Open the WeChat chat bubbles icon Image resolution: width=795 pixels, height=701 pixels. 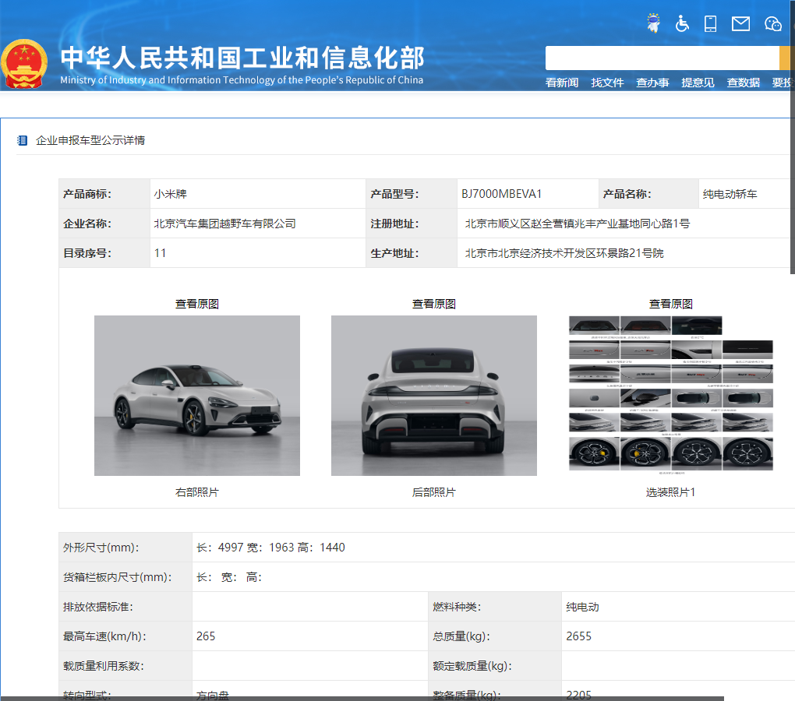[x=773, y=23]
